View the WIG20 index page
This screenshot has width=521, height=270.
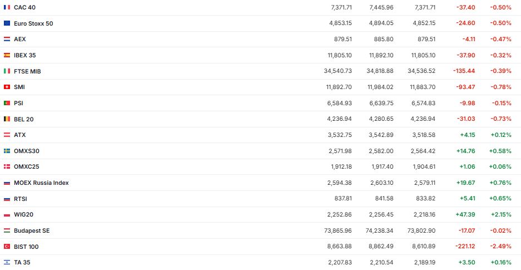point(24,214)
